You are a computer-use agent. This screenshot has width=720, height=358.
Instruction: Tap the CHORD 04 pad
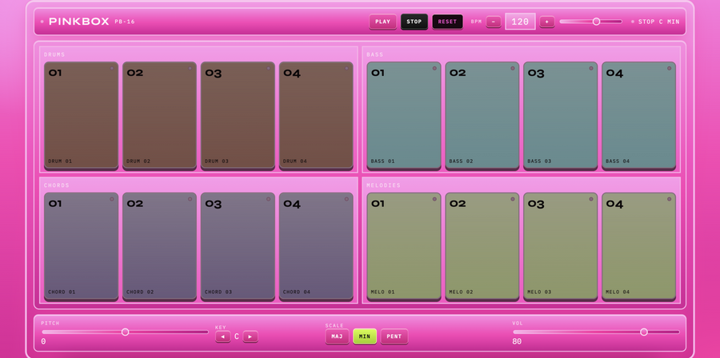(316, 246)
